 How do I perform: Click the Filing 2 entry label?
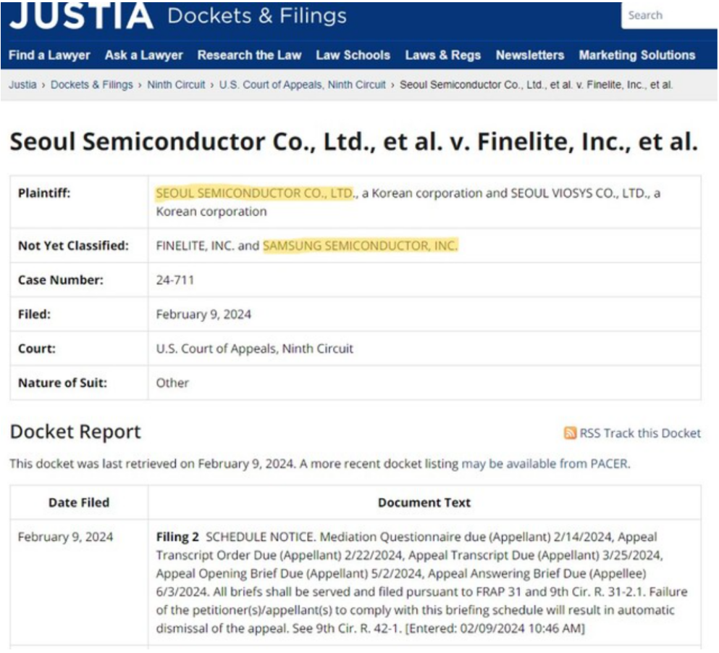tap(177, 538)
